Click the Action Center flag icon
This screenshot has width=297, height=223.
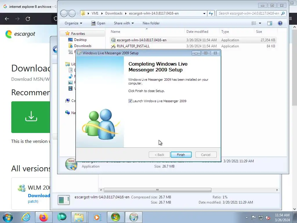(x=253, y=217)
